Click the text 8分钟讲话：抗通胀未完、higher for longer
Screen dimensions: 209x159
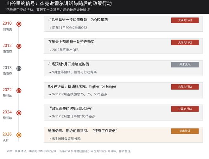[x=82, y=86]
